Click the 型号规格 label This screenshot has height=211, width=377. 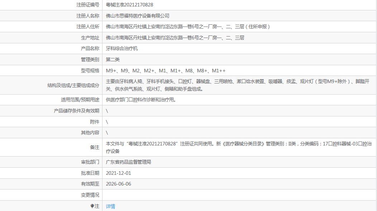tap(90, 71)
